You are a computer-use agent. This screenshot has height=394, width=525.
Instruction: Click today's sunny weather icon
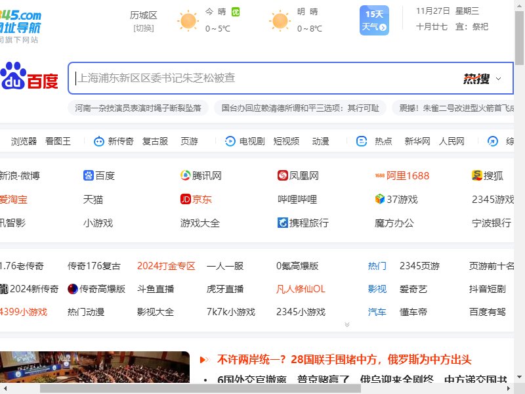188,20
